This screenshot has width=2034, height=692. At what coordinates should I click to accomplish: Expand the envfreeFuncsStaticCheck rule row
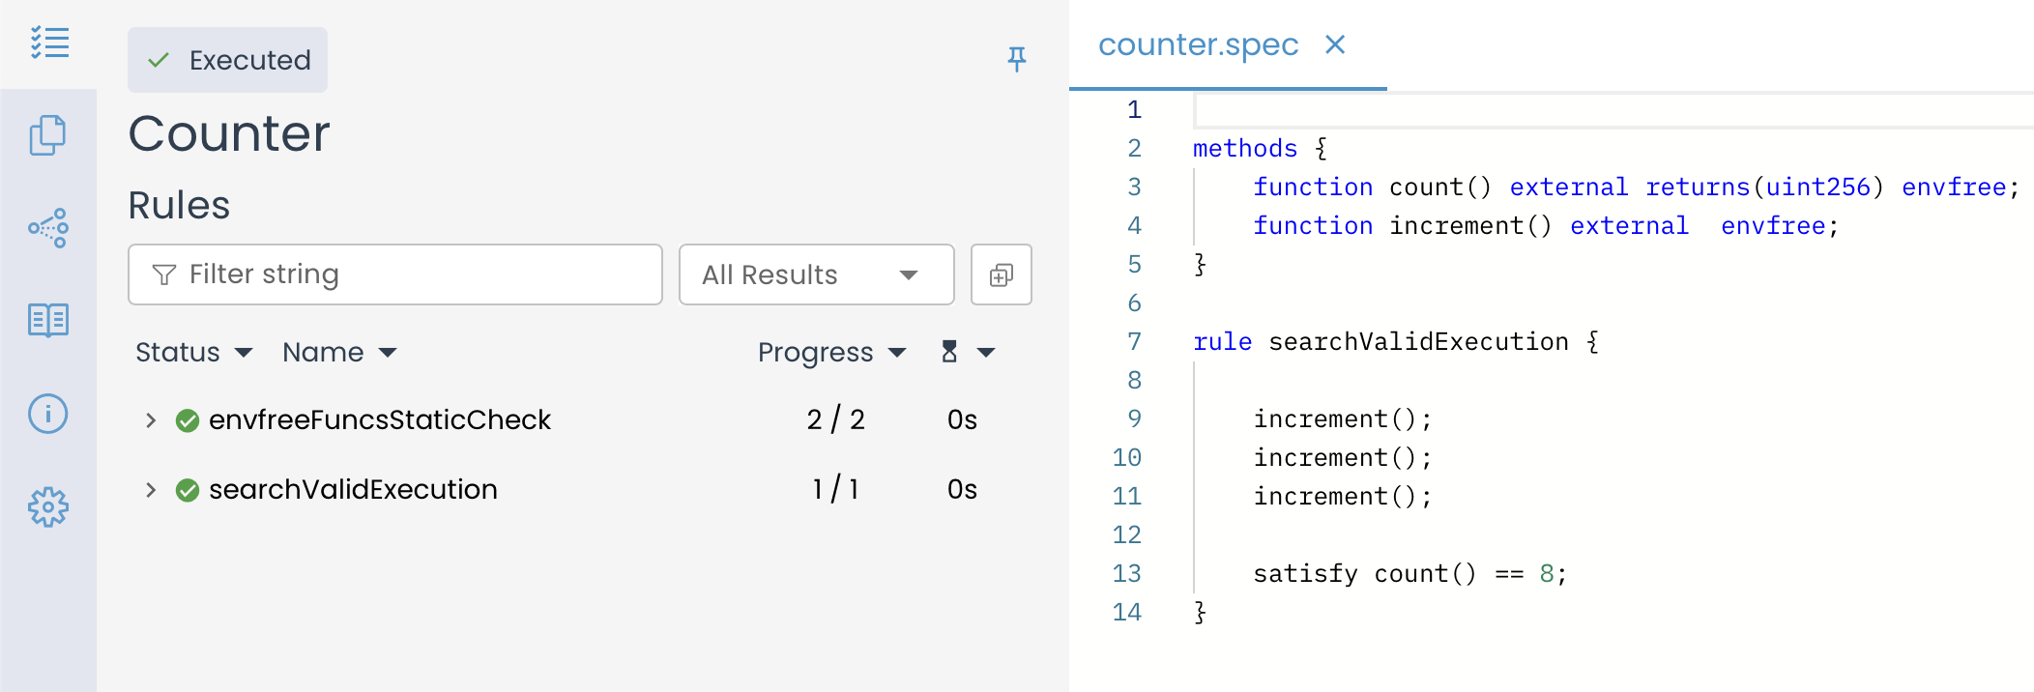151,420
